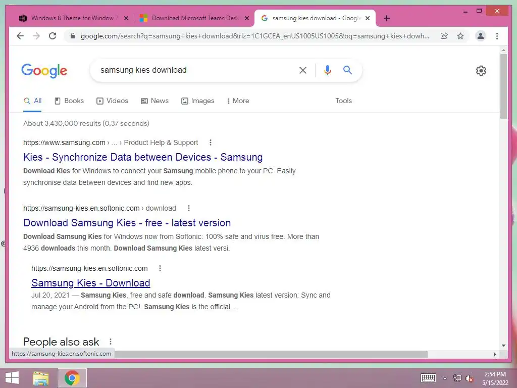Viewport: 517px width, 388px height.
Task: Click the Google logo
Action: pyautogui.click(x=44, y=71)
